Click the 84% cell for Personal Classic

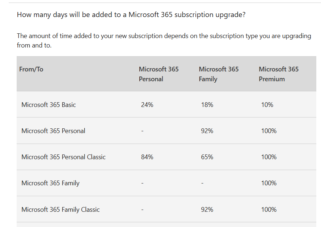click(147, 157)
